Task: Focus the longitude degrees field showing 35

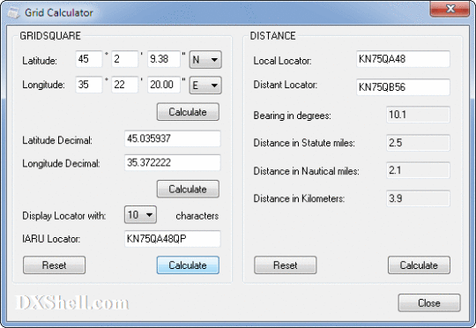Action: click(89, 85)
